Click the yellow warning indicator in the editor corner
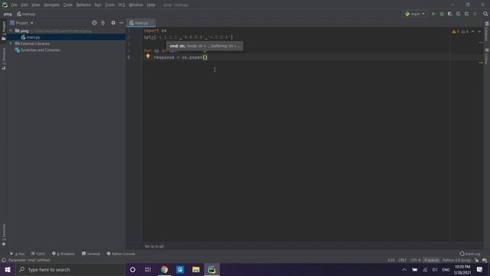 pyautogui.click(x=456, y=31)
